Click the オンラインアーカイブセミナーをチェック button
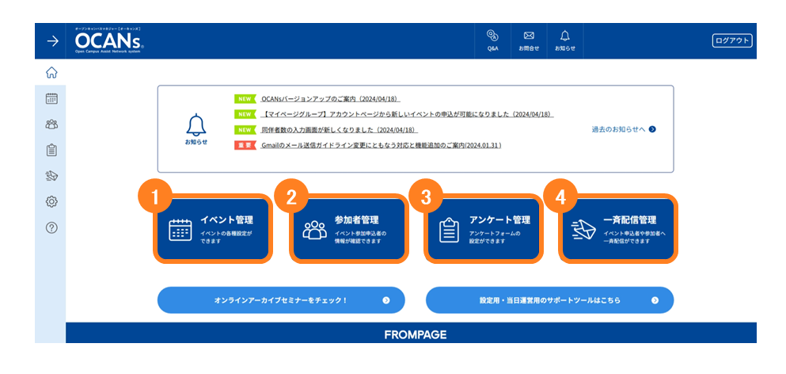Viewport: 786px width, 374px height. pyautogui.click(x=281, y=300)
